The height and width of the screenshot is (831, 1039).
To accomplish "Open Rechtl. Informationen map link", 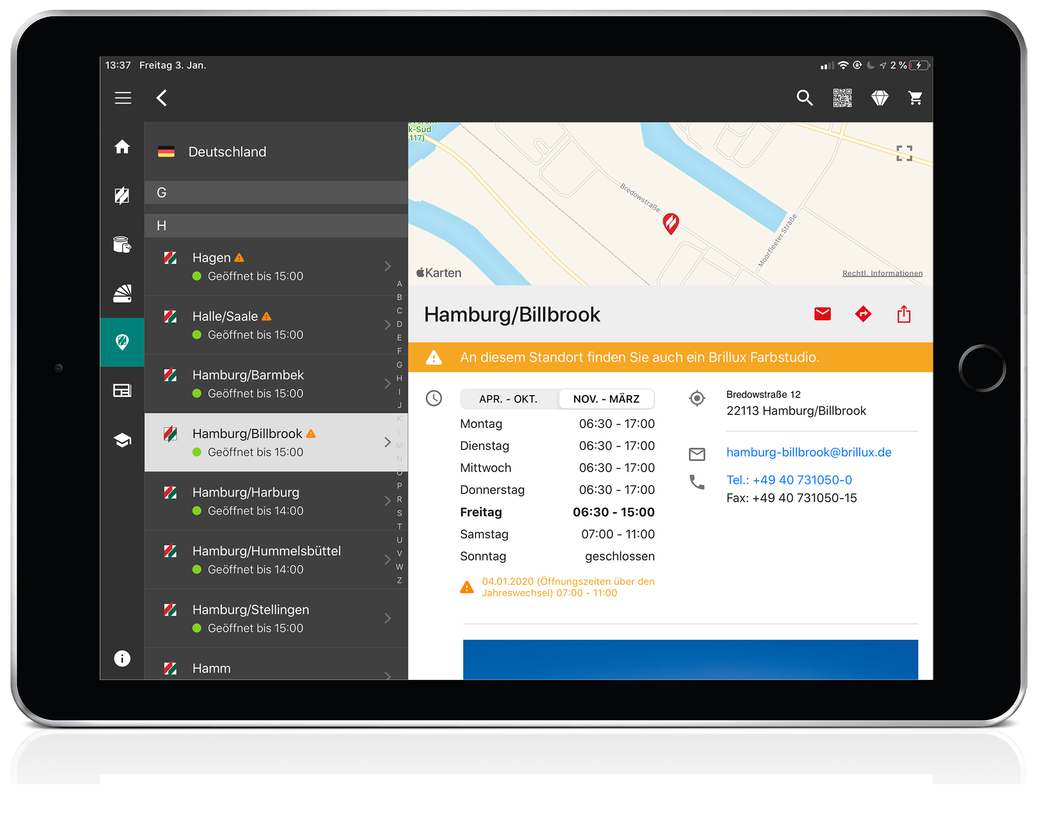I will tap(882, 273).
